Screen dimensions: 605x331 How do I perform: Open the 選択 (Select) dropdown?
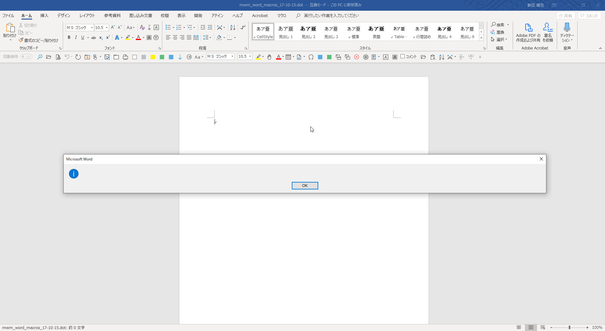[499, 39]
